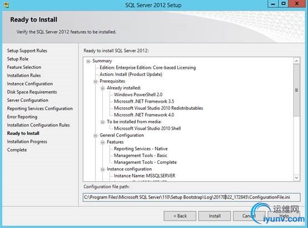Click the summary tree scrollbar thumb
The width and height of the screenshot is (308, 228).
point(297,90)
